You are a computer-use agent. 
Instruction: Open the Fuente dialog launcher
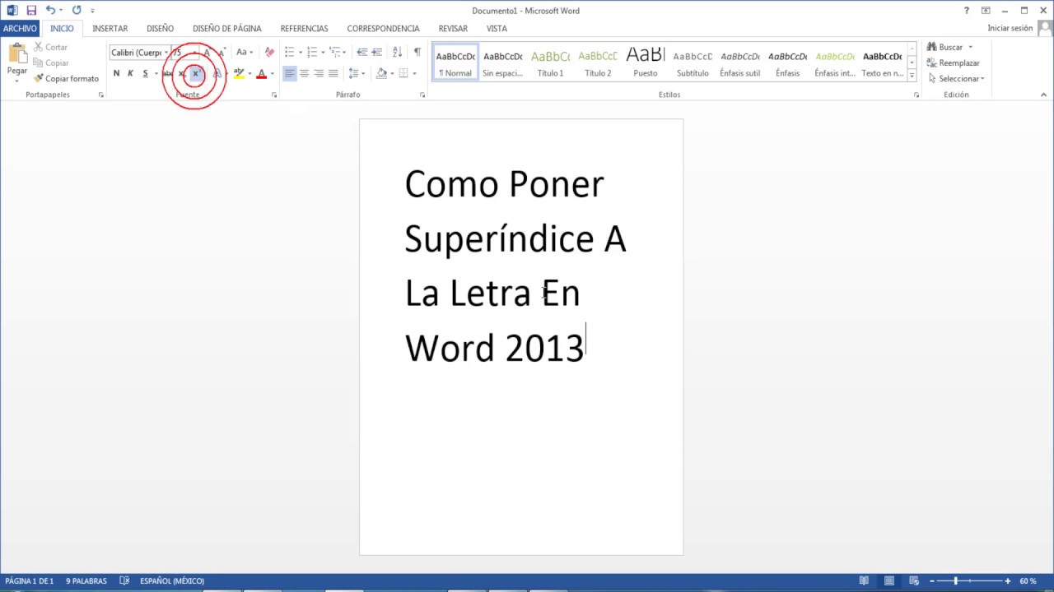pos(274,95)
